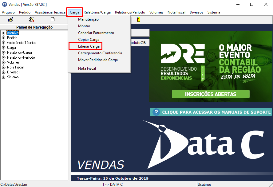Expand the Relatórios/Carga tree node
273x187 pixels.
(x=3, y=53)
